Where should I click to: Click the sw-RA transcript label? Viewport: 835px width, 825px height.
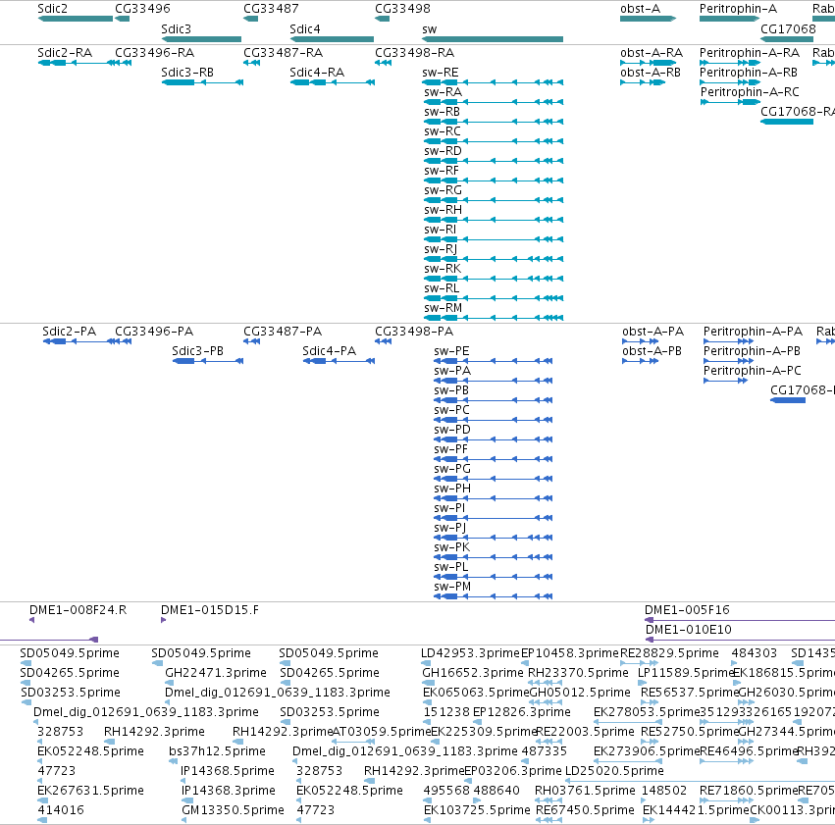point(444,92)
